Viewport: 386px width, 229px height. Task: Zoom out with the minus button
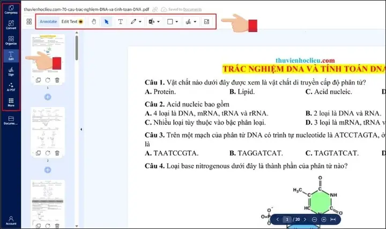click(x=314, y=219)
